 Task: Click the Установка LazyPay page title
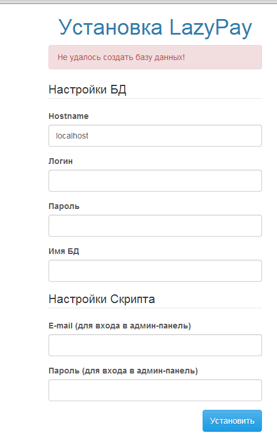pos(155,27)
